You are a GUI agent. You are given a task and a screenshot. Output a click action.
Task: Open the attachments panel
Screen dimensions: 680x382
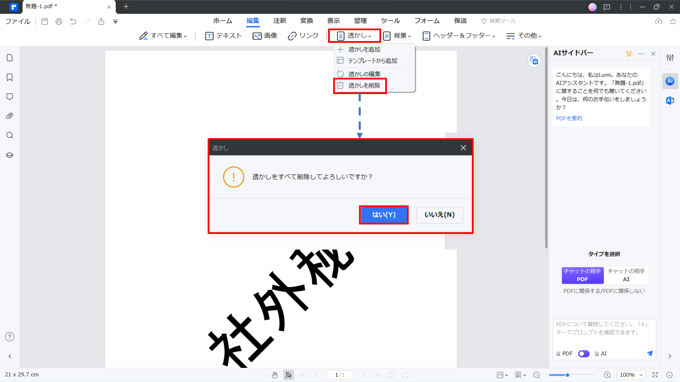tap(10, 115)
